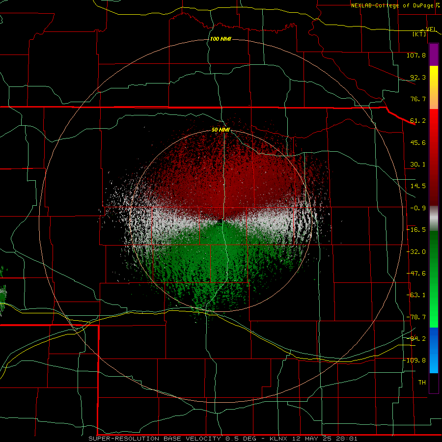Select the 45.6 velocity scale value
The image size is (442, 442).
(418, 142)
